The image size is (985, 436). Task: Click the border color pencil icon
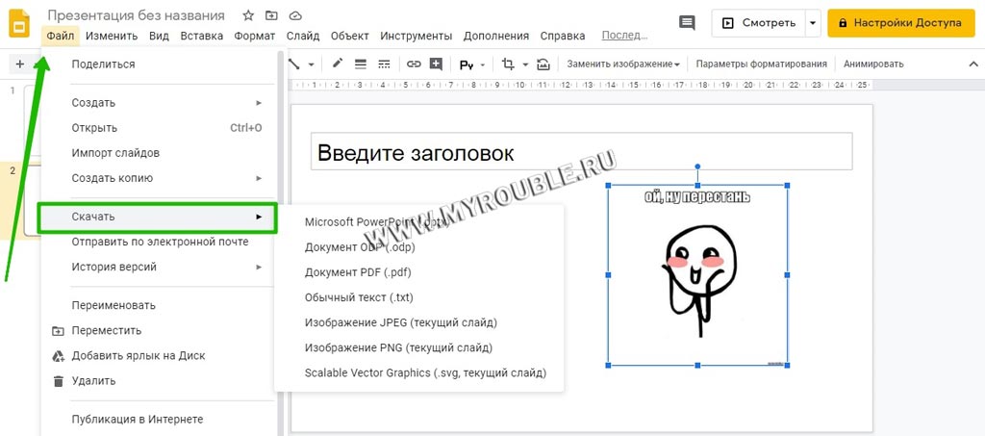[338, 64]
